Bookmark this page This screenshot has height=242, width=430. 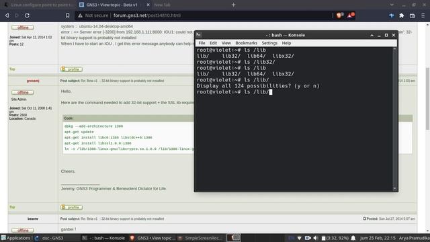click(67, 15)
